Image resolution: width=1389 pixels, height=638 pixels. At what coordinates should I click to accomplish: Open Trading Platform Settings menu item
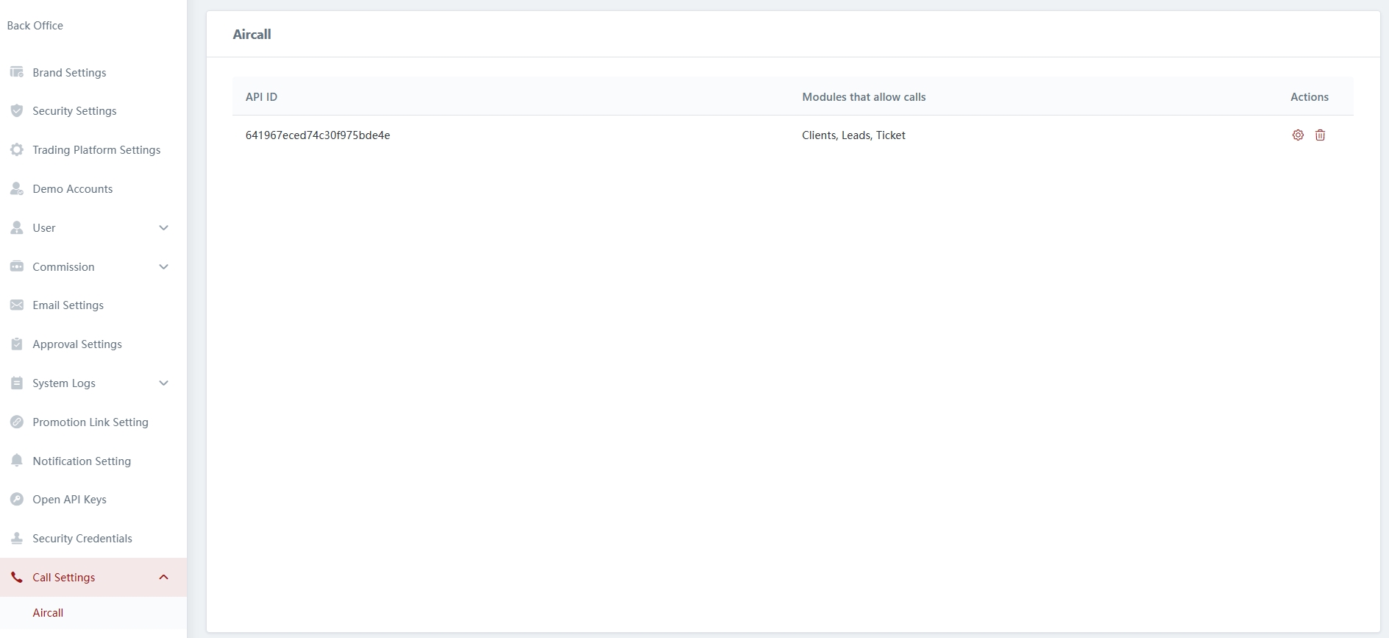click(x=96, y=150)
